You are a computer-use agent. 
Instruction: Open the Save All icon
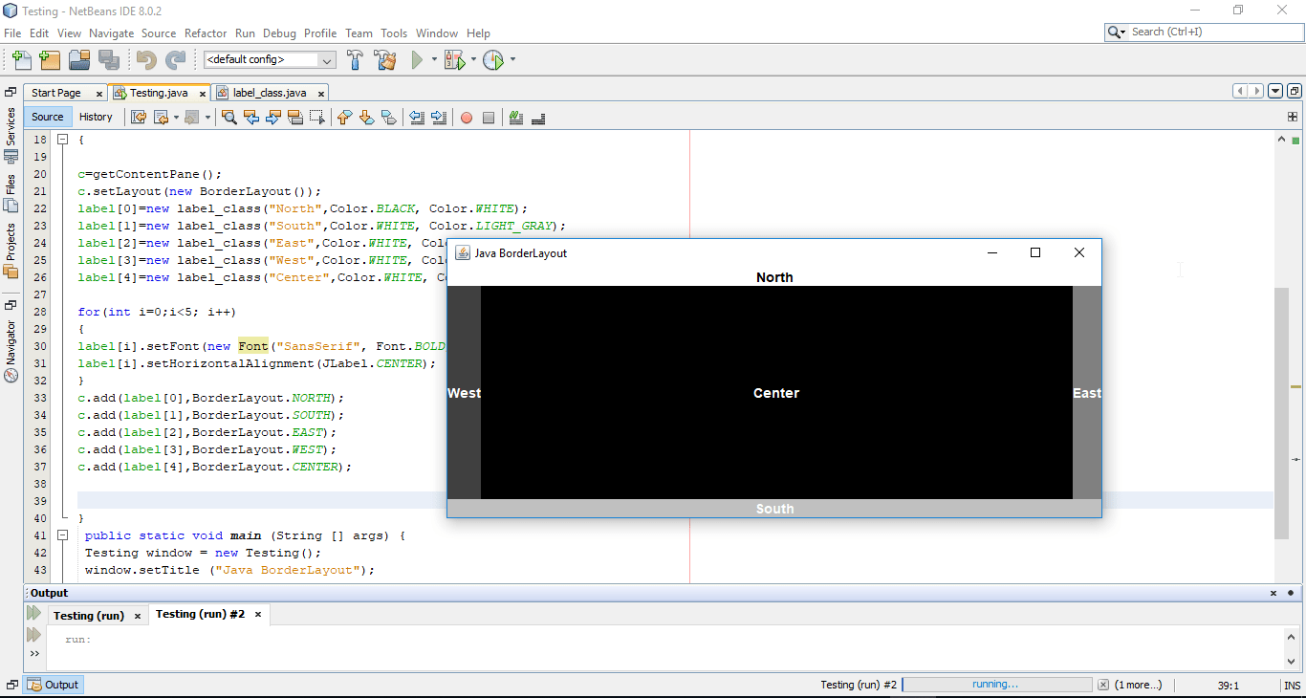[x=110, y=59]
